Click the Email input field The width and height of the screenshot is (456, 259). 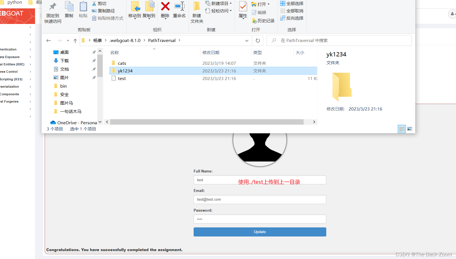(260, 200)
